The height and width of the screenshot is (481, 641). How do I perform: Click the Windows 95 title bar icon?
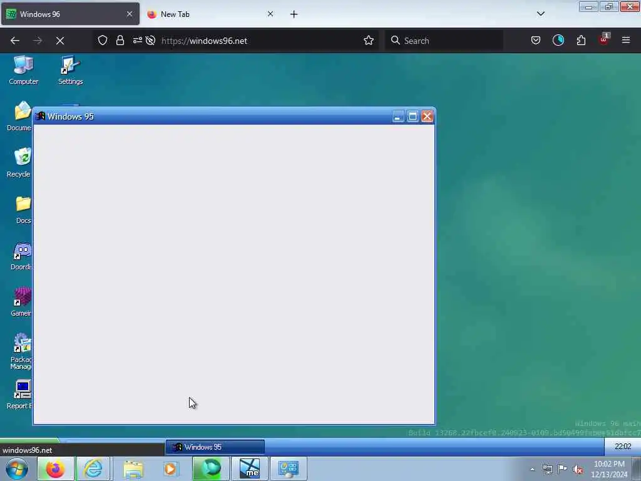40,116
